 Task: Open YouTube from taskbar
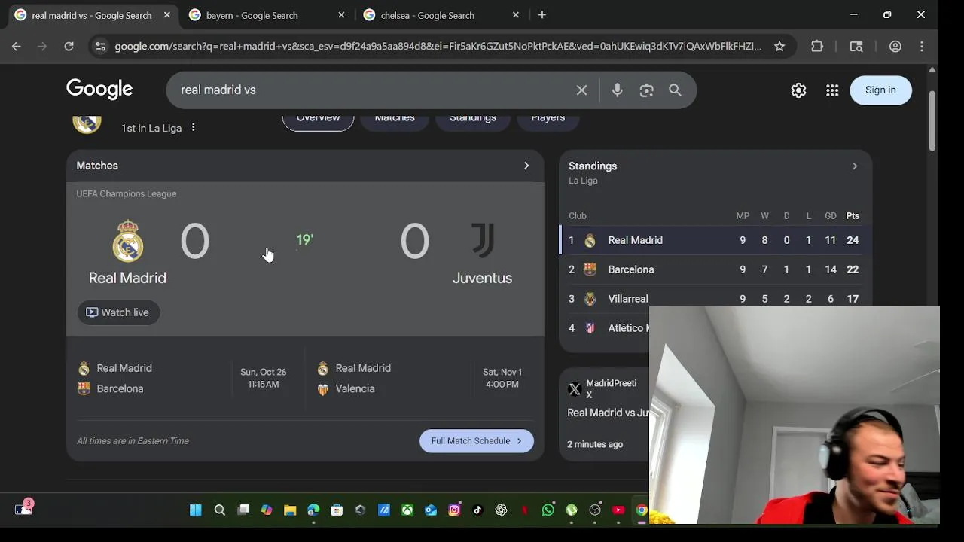point(618,510)
